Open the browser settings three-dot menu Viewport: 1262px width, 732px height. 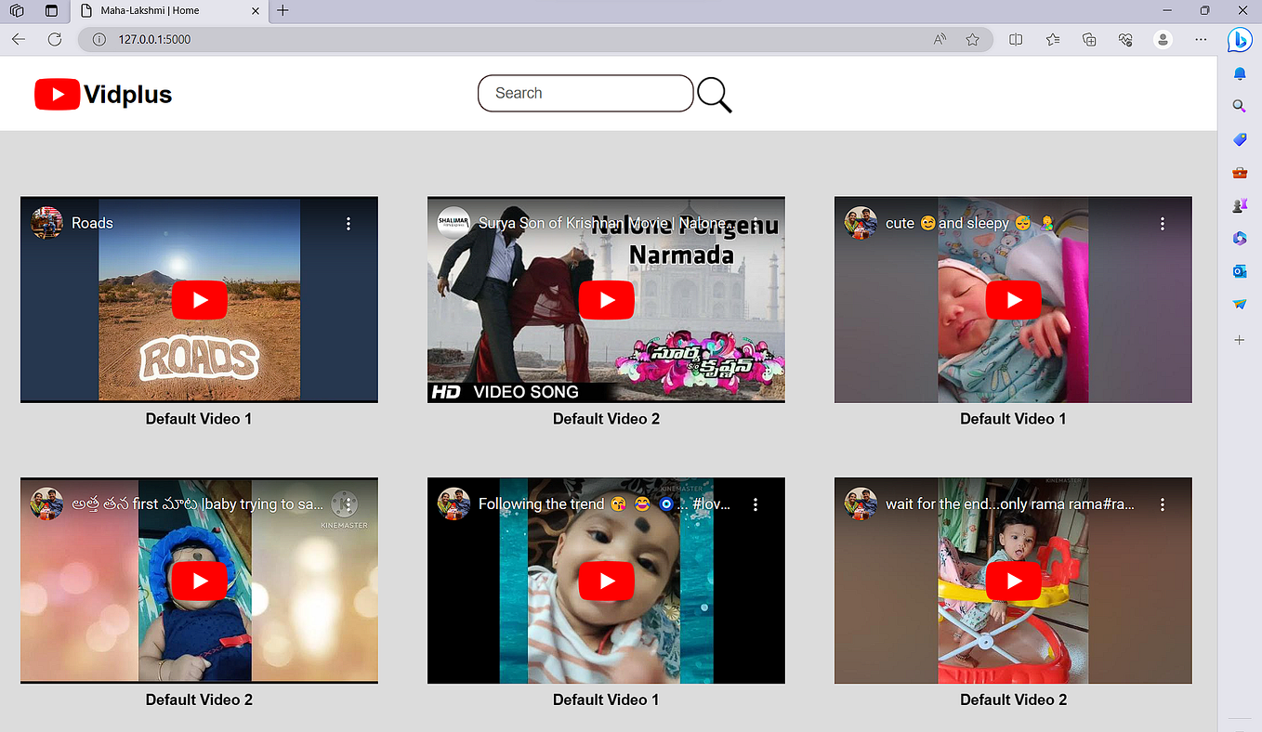click(x=1201, y=40)
